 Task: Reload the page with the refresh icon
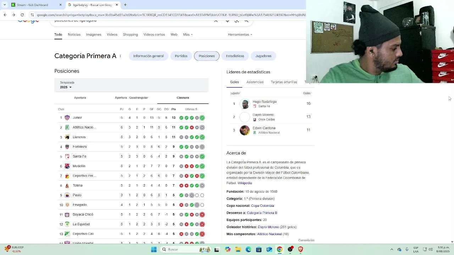[x=22, y=15]
